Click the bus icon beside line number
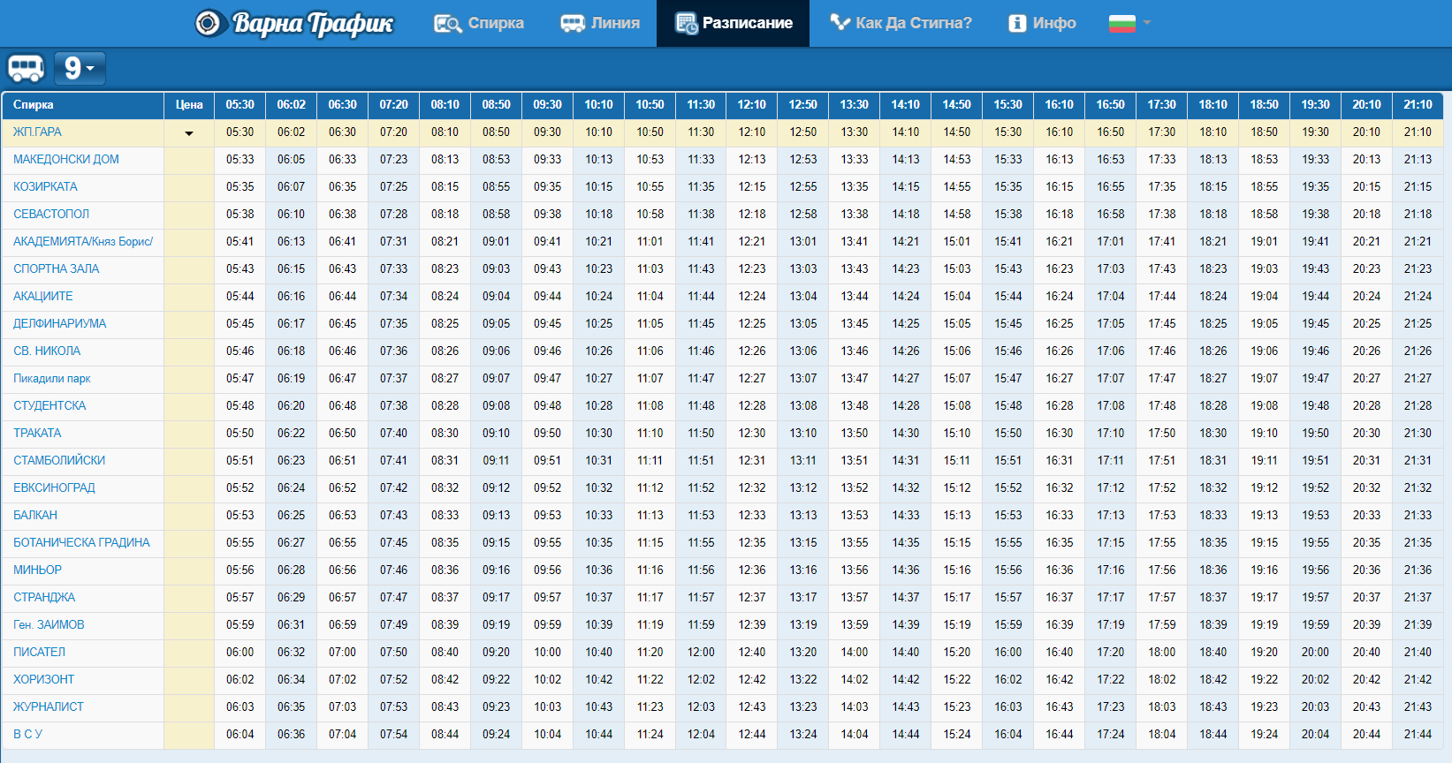 pyautogui.click(x=27, y=68)
